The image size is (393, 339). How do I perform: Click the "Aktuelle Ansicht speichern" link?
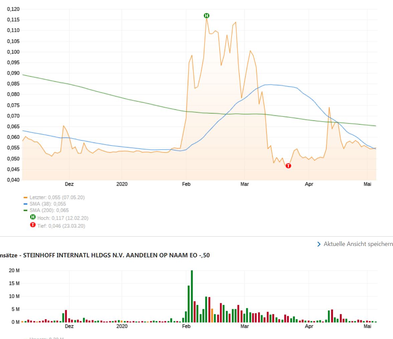pos(358,244)
